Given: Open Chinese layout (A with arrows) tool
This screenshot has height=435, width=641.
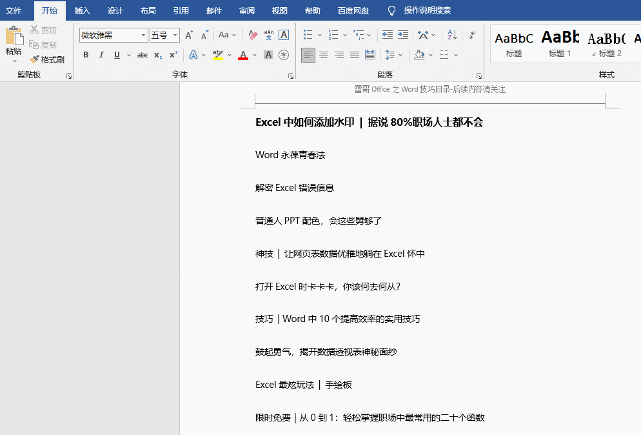Looking at the screenshot, I should 423,35.
